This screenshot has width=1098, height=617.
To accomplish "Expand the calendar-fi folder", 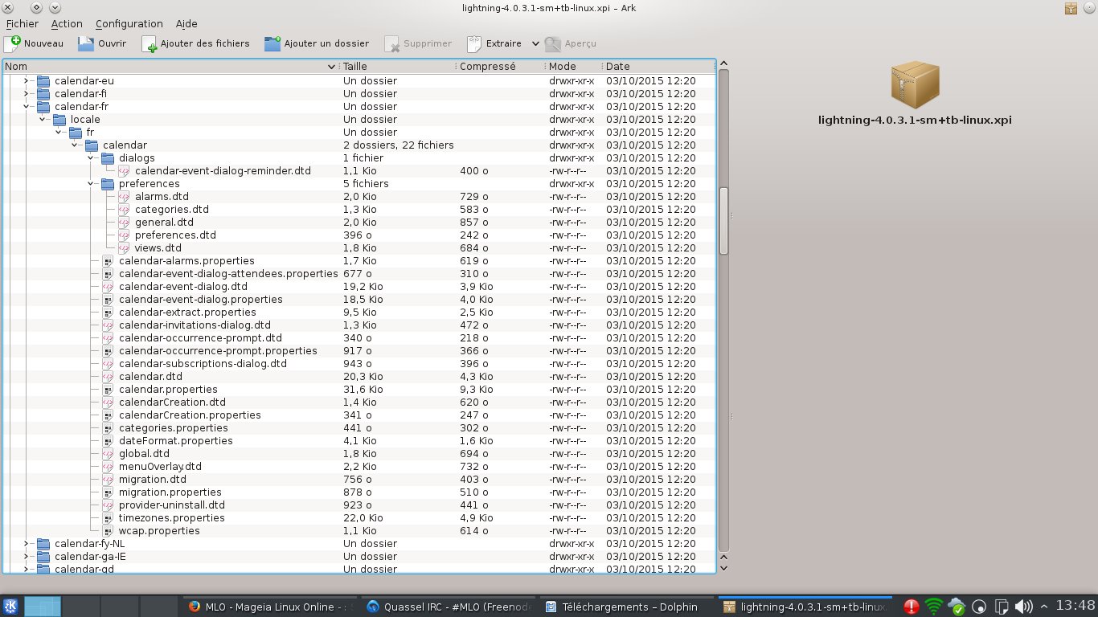I will pos(26,94).
